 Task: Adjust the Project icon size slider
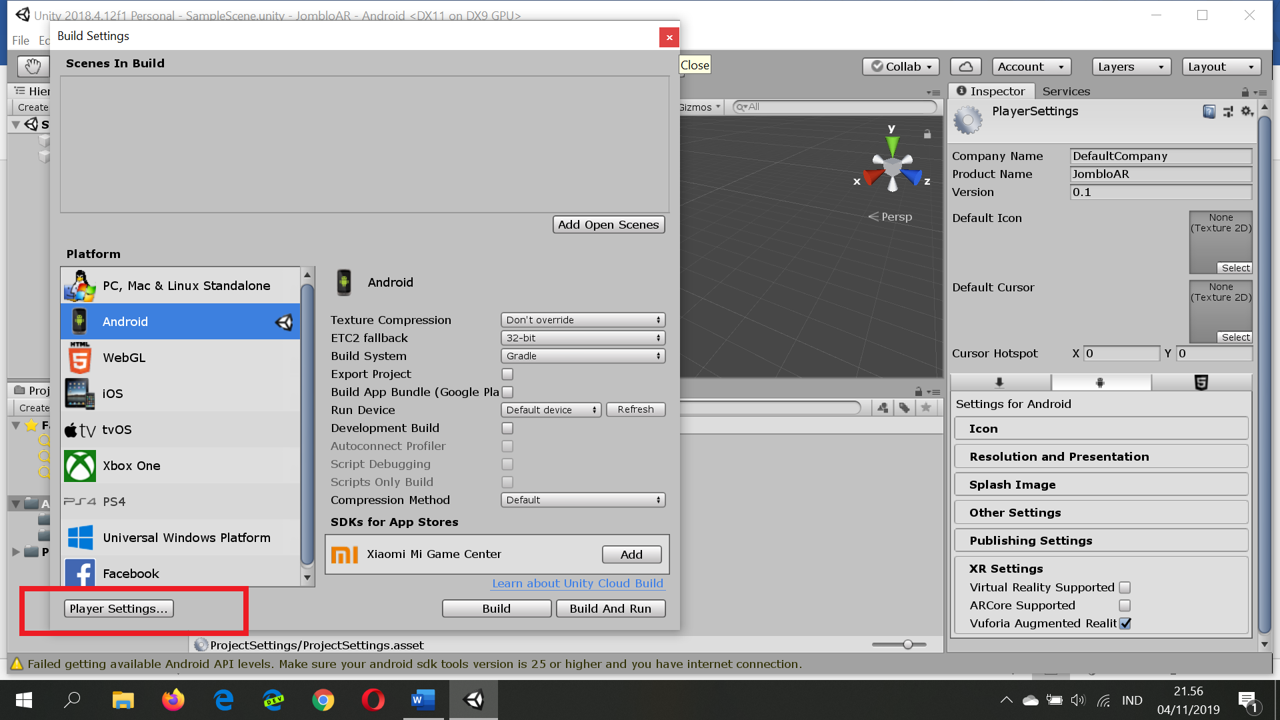tap(899, 645)
